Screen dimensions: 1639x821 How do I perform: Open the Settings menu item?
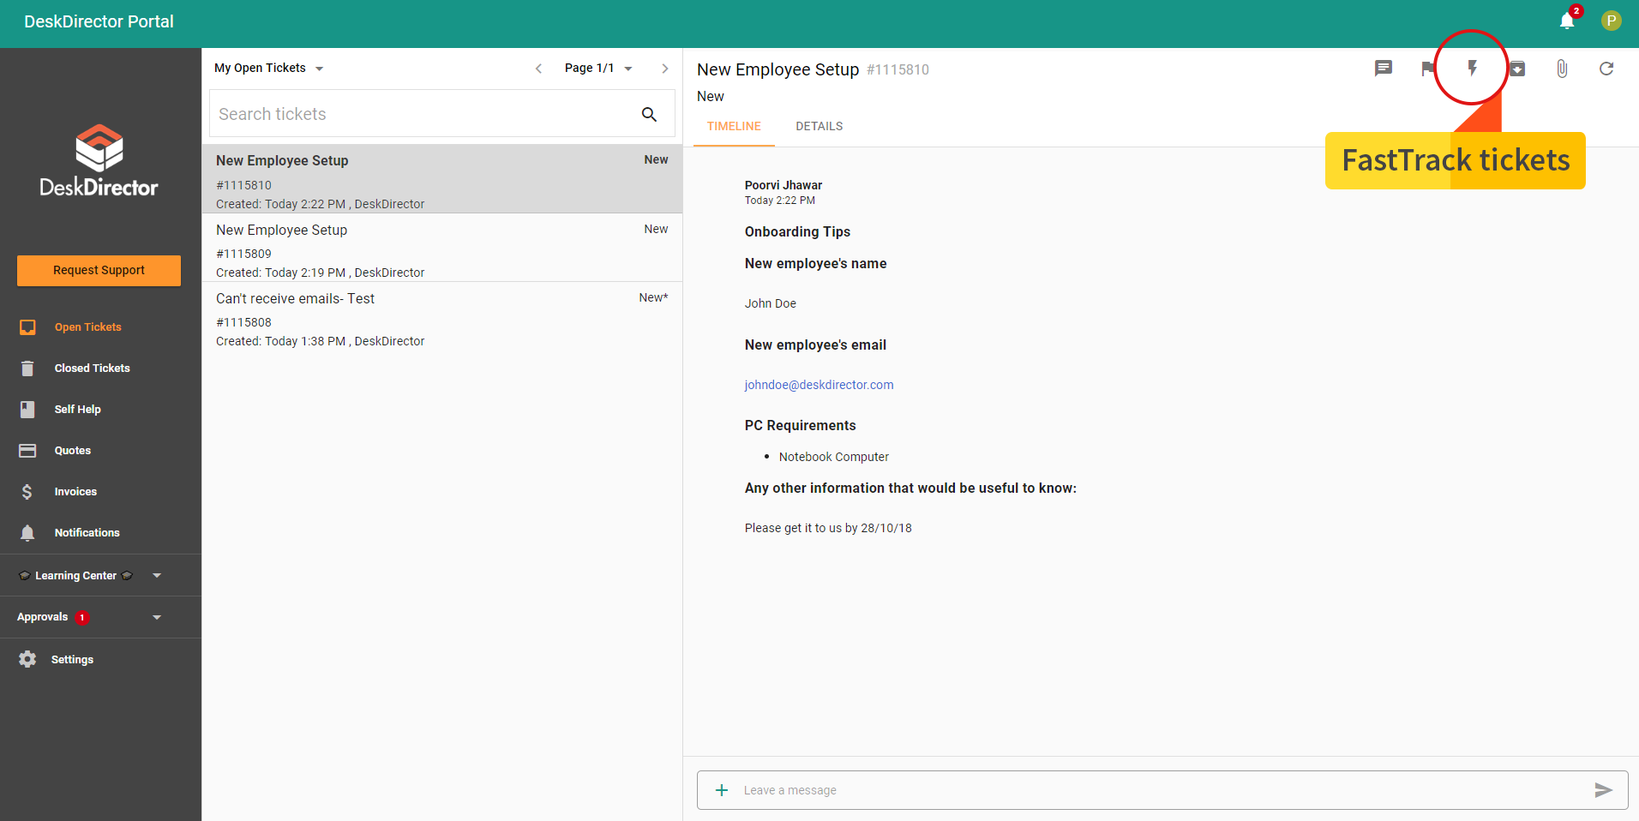72,660
